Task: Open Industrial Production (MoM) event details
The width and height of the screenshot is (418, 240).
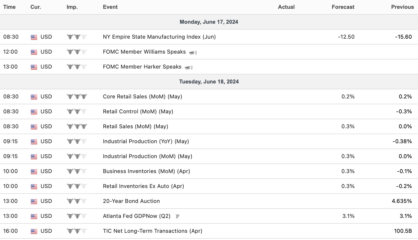Action: pos(147,156)
